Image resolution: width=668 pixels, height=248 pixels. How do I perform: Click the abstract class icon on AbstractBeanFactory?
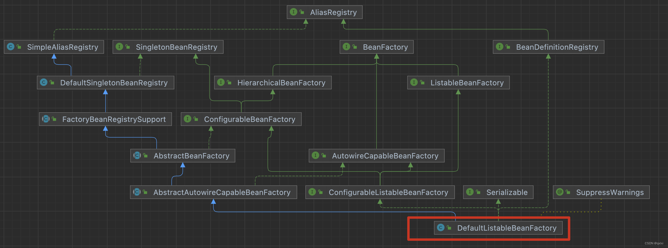(137, 155)
